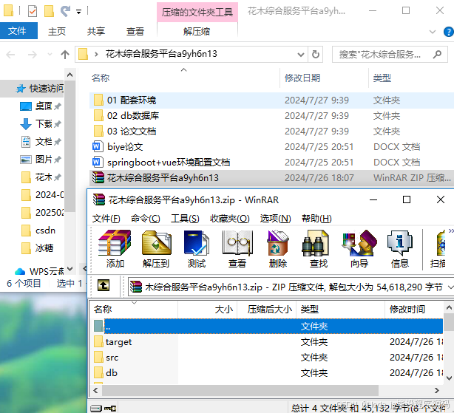Open the recent locations dropdown arrow
Screen dimensions: 454x413
coord(50,55)
